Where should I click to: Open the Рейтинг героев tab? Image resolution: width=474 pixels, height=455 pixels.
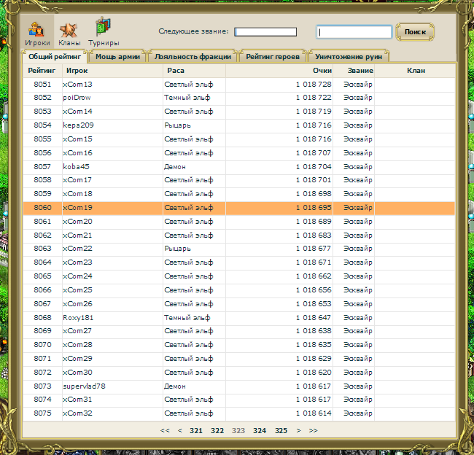pyautogui.click(x=273, y=56)
